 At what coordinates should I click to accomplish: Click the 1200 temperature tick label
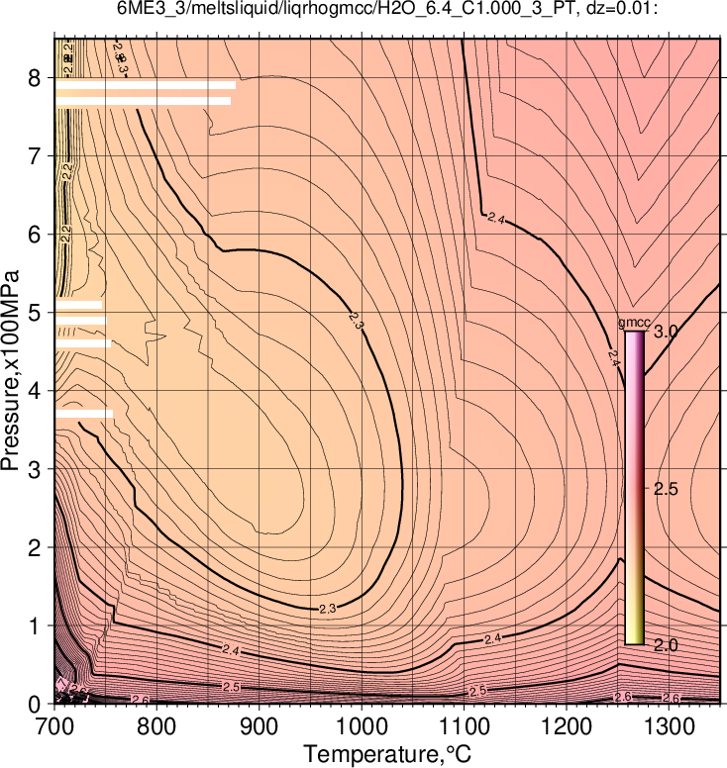[567, 726]
